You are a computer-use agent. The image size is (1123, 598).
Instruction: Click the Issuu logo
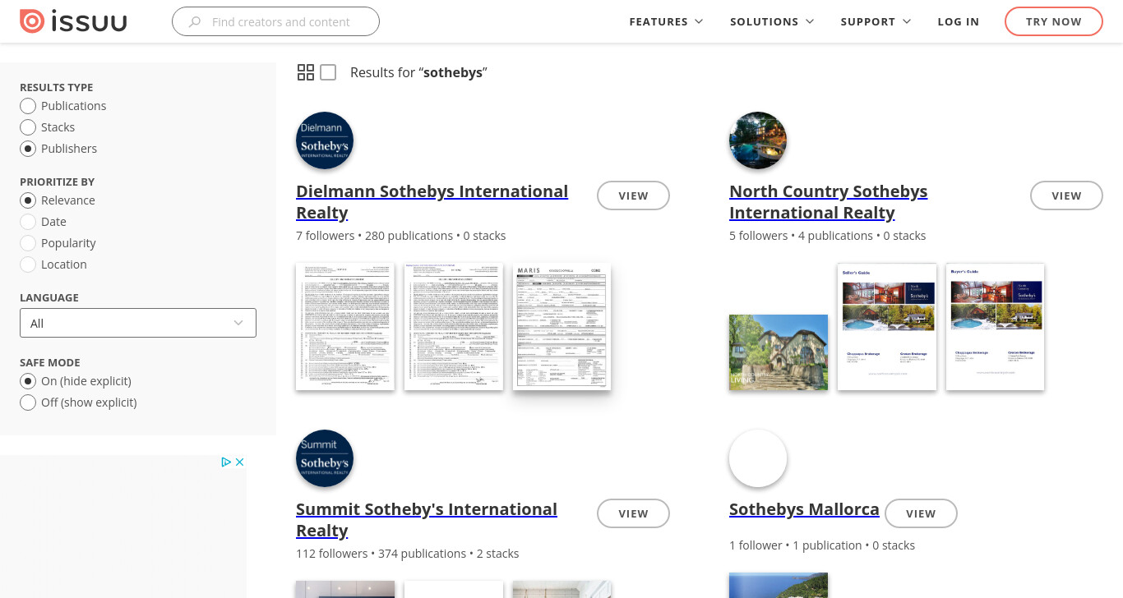73,21
